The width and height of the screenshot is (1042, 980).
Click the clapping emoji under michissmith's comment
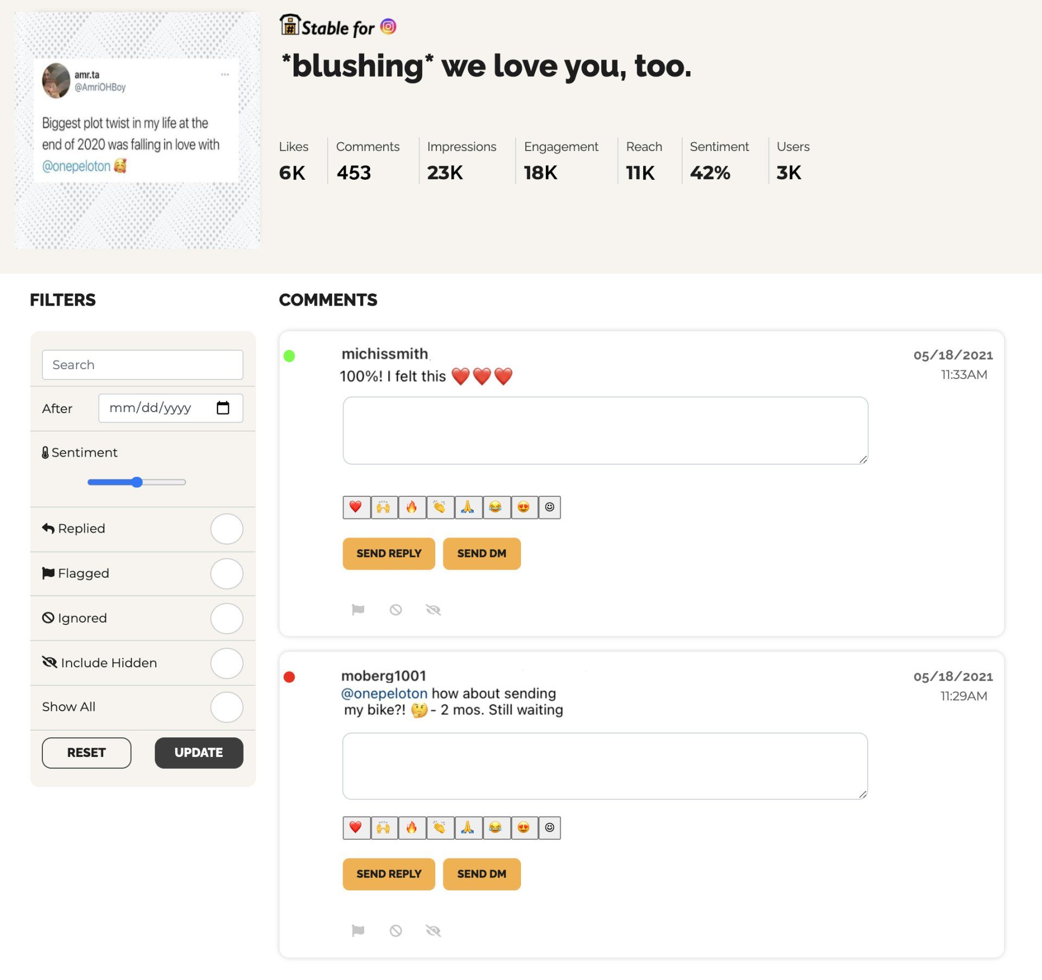(440, 507)
